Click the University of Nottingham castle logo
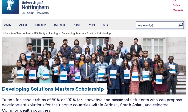Screen dimensions: 188x112 coord(10,6)
